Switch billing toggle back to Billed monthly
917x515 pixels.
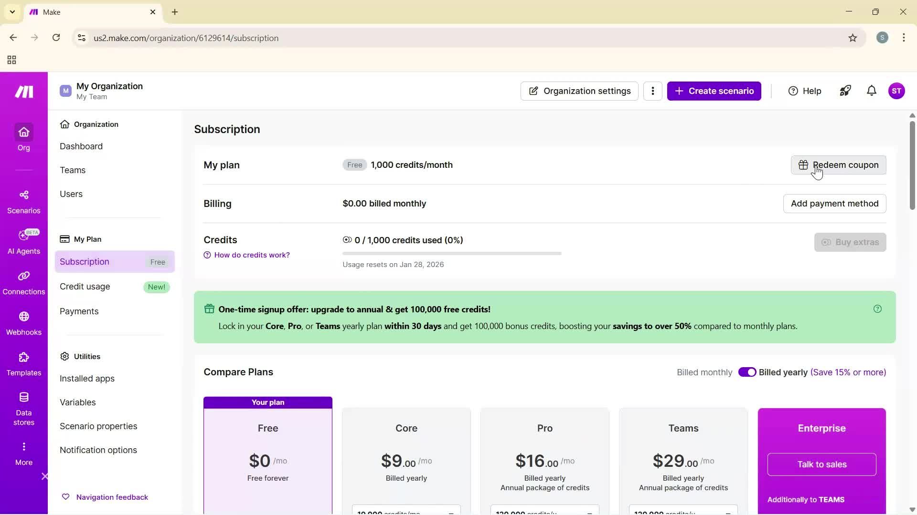tap(748, 372)
